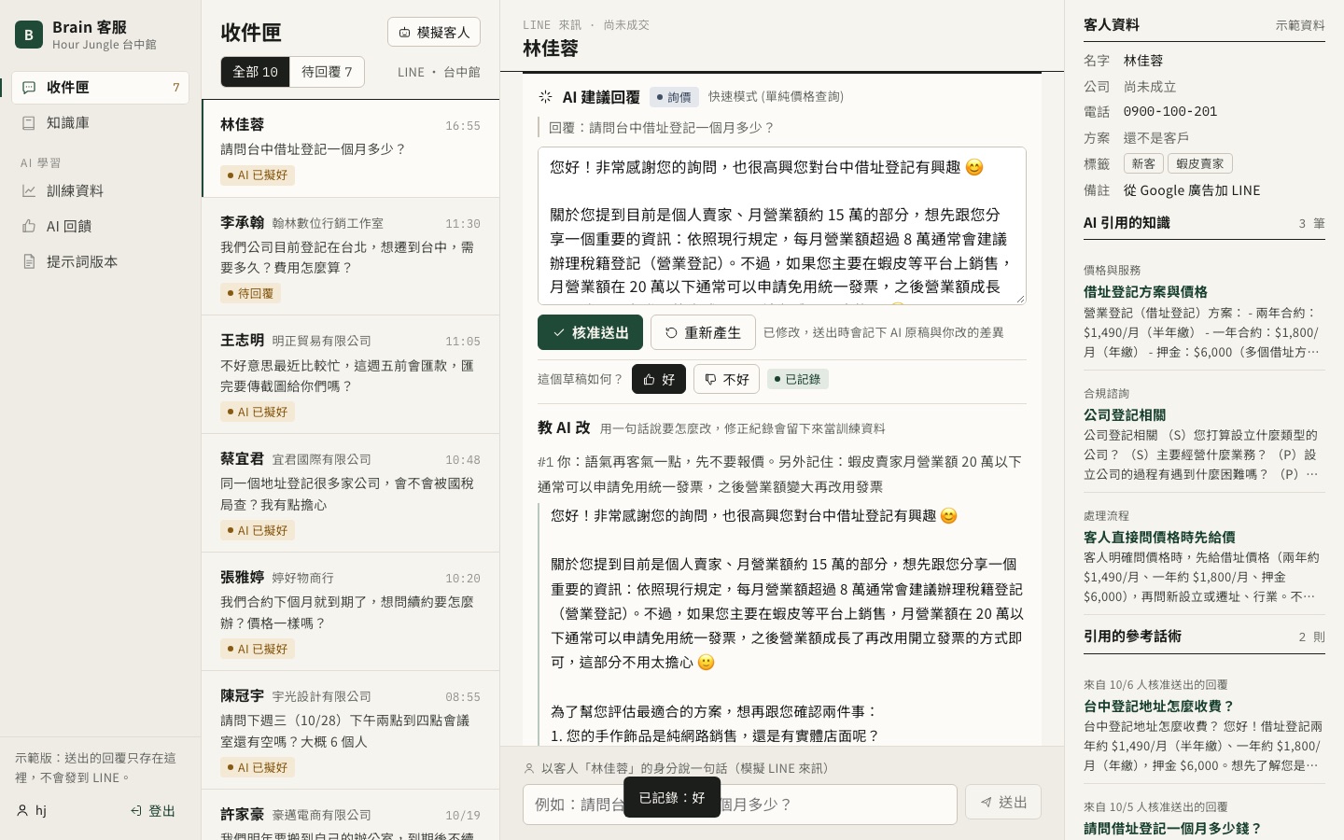1344x840 pixels.
Task: Open 知識庫 knowledge base in sidebar
Action: (x=101, y=123)
